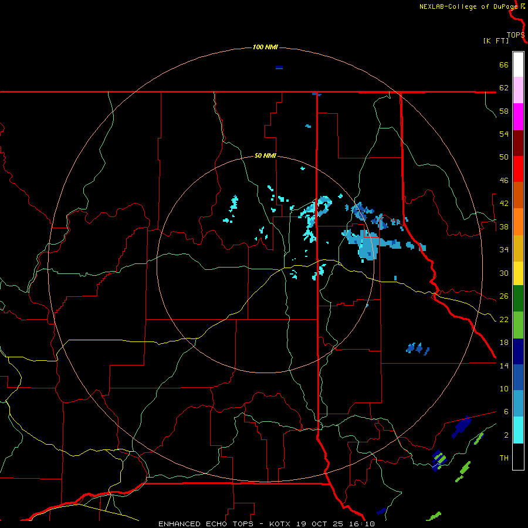Click the light pink 62 kft legend swatch

pos(518,90)
